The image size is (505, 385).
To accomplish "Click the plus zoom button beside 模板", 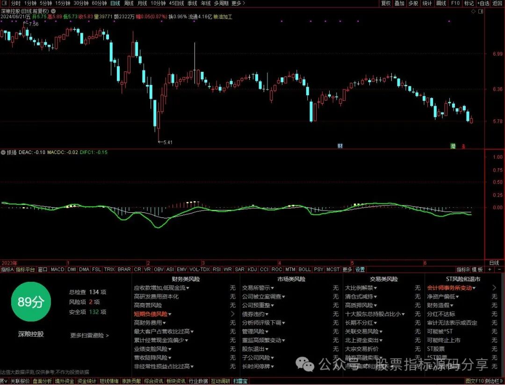I will point(490,269).
